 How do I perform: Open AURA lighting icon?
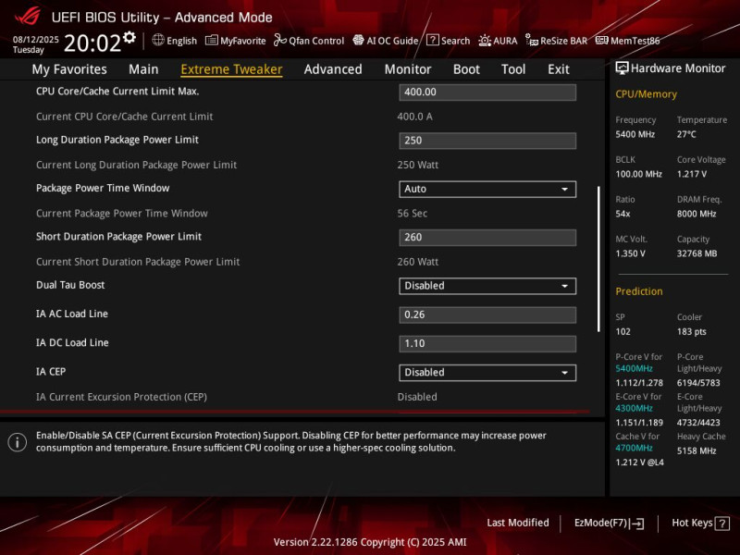(x=485, y=41)
